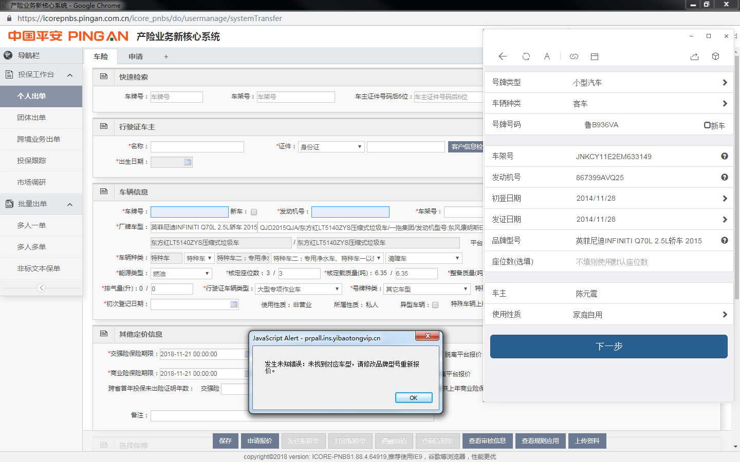
Task: Click the cube icon in side panel
Action: coord(715,56)
